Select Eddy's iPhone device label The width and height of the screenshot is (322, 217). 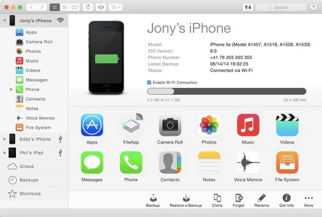point(35,139)
